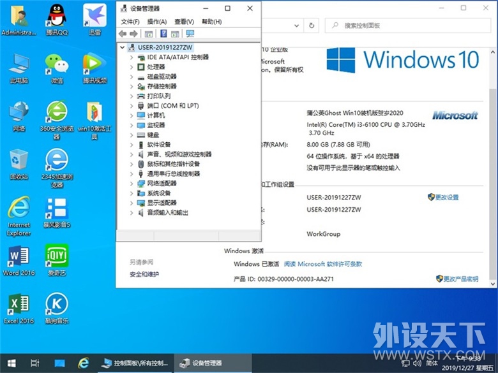The width and height of the screenshot is (498, 373).
Task: Select the 360安全浏览器 desktop icon
Action: pyautogui.click(x=57, y=120)
